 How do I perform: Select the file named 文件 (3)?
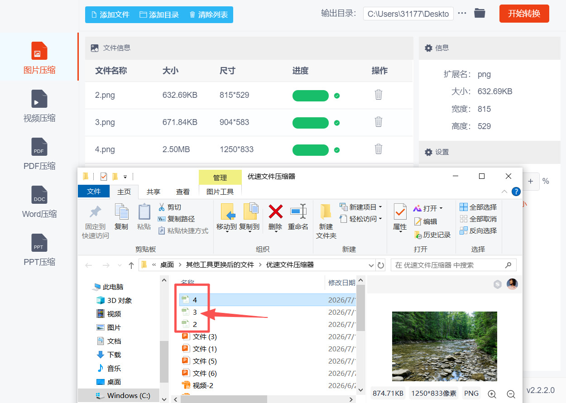199,336
